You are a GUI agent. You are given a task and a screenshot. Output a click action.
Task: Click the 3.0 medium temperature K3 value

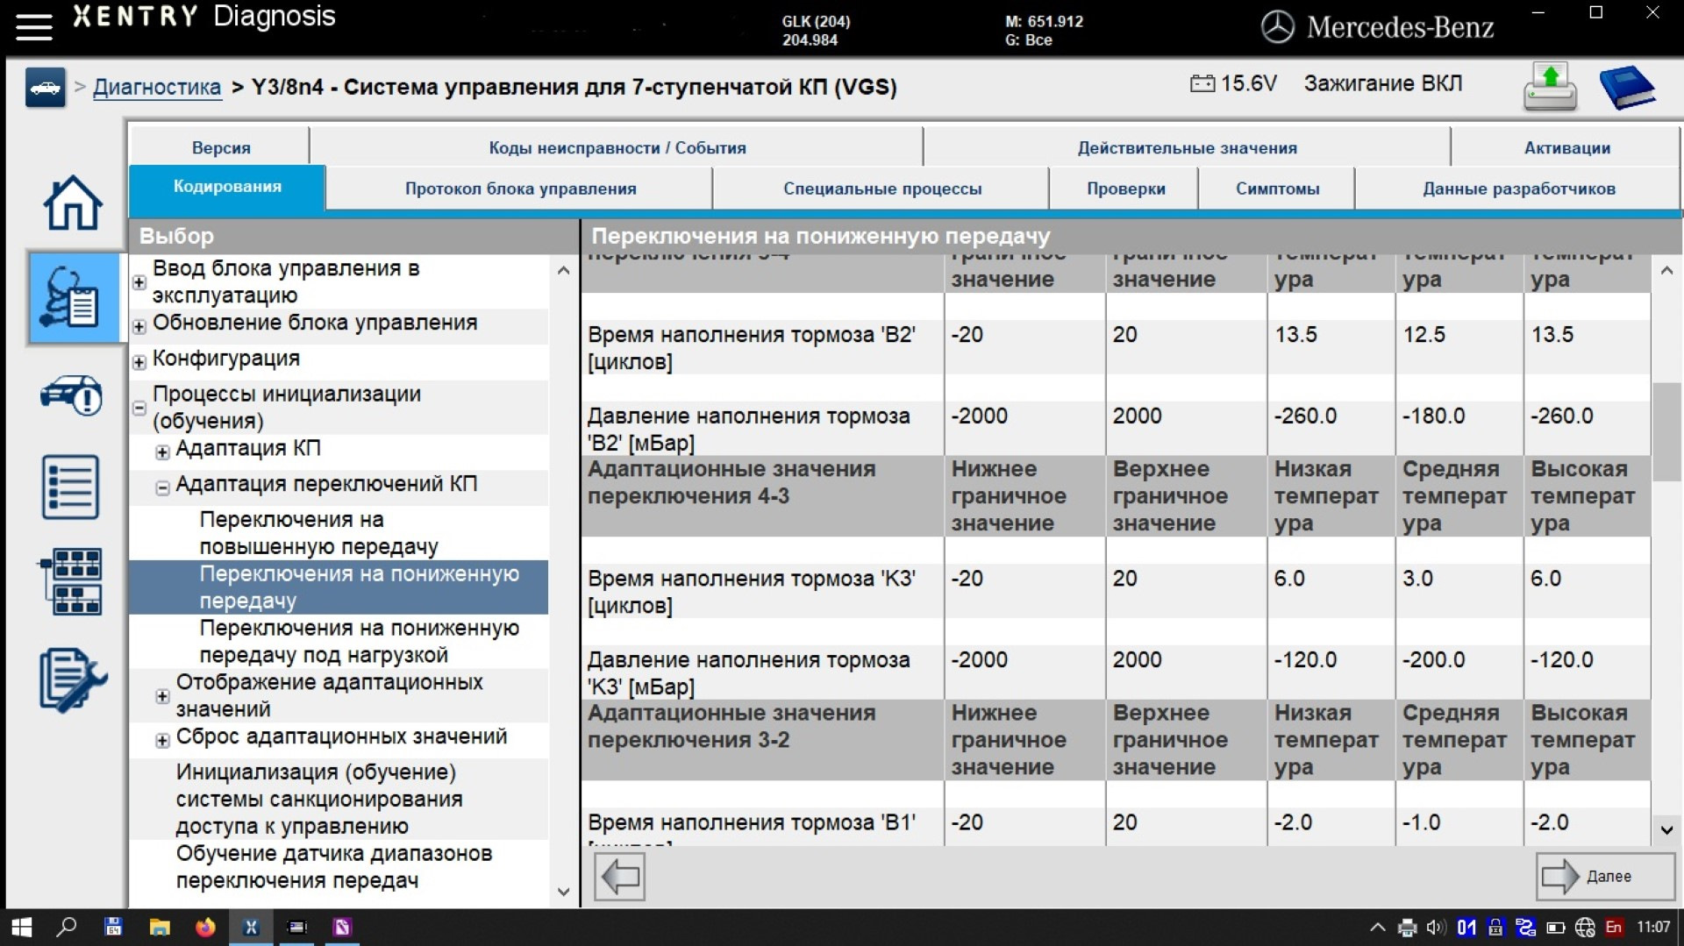[x=1417, y=579]
